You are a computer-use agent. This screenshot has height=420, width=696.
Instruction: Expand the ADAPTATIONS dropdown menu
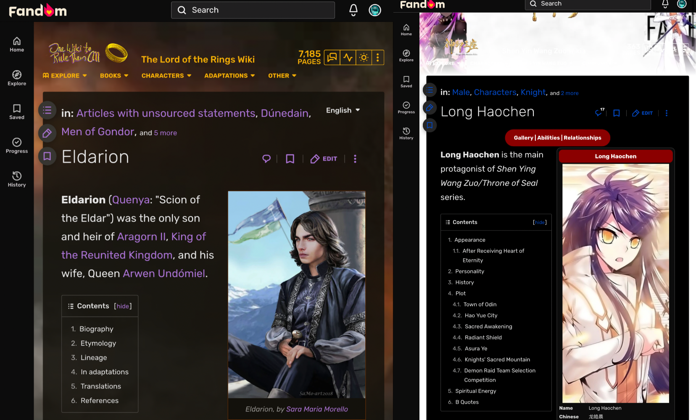229,76
